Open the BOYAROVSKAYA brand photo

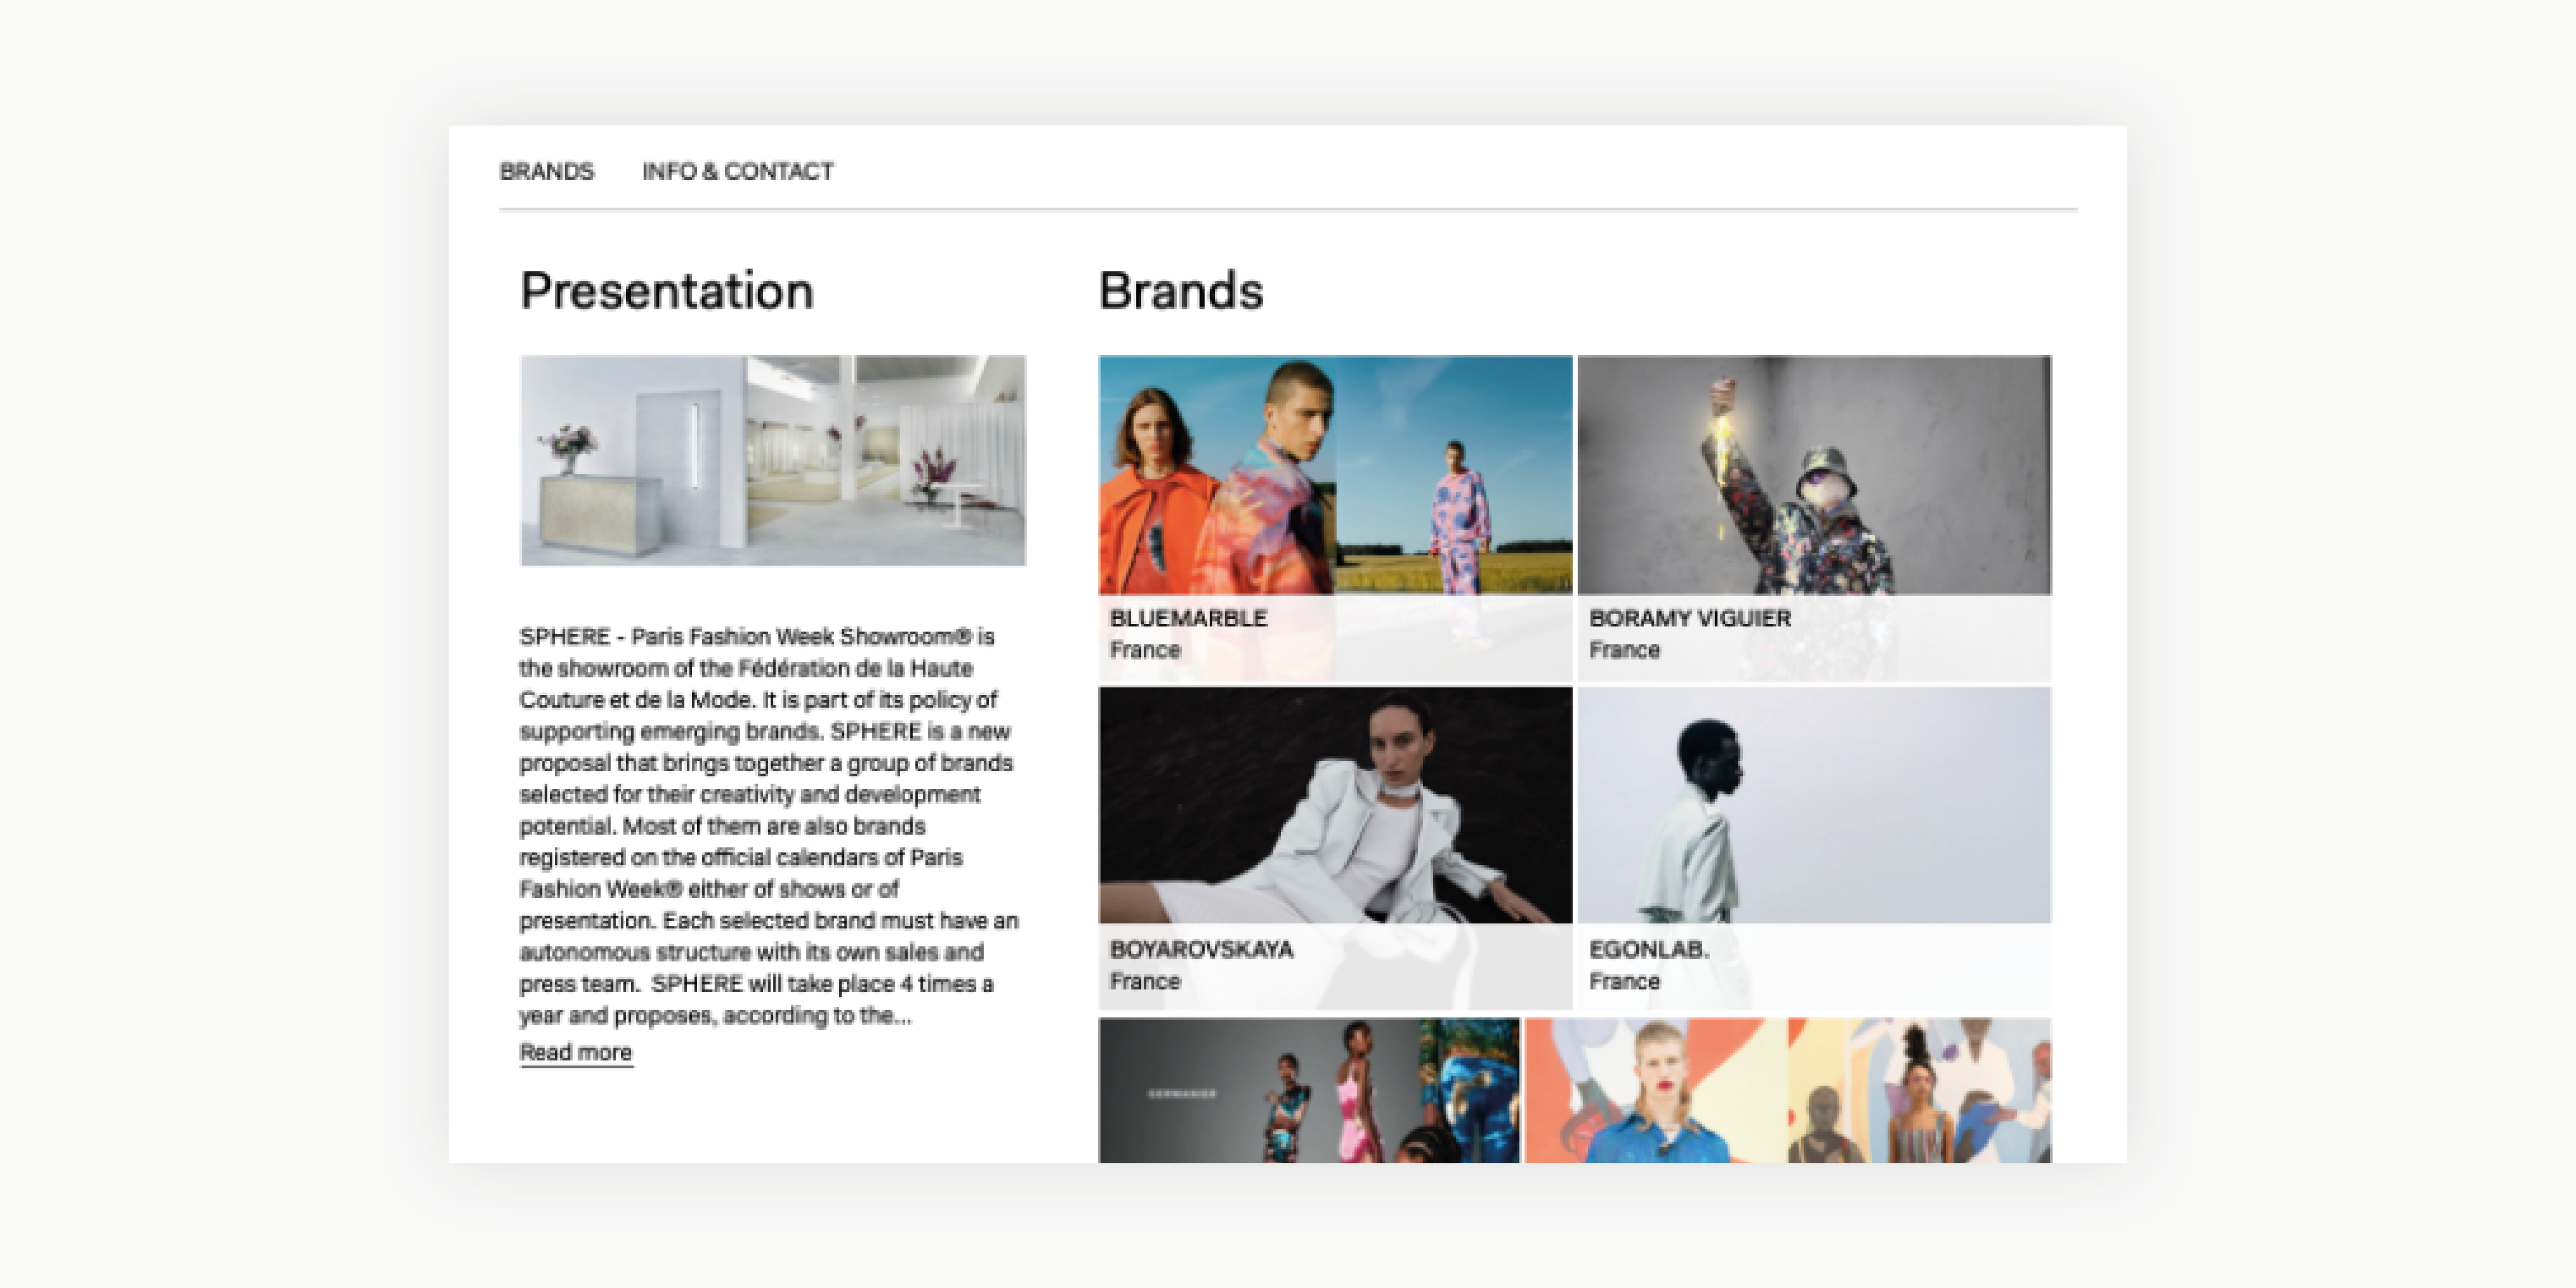[x=1335, y=805]
